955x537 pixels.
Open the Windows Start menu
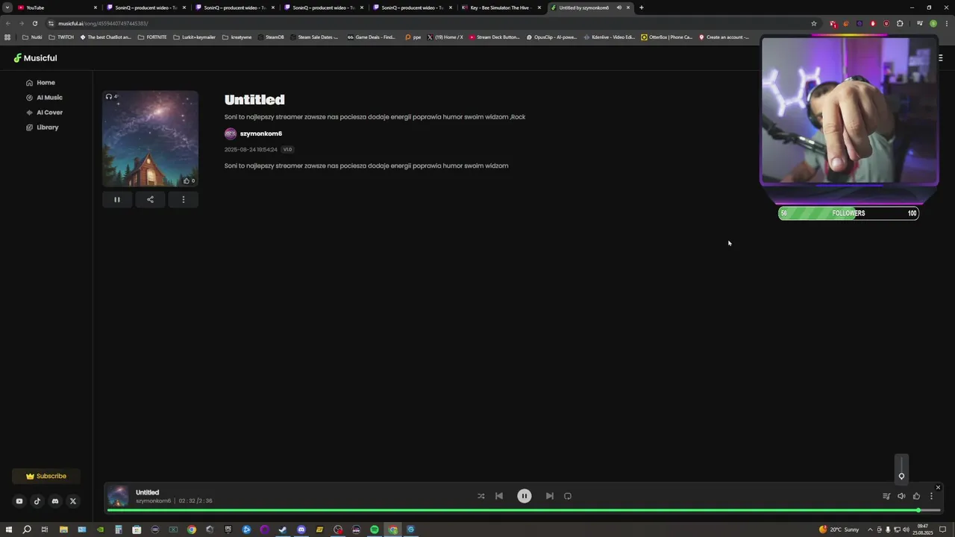pyautogui.click(x=9, y=530)
